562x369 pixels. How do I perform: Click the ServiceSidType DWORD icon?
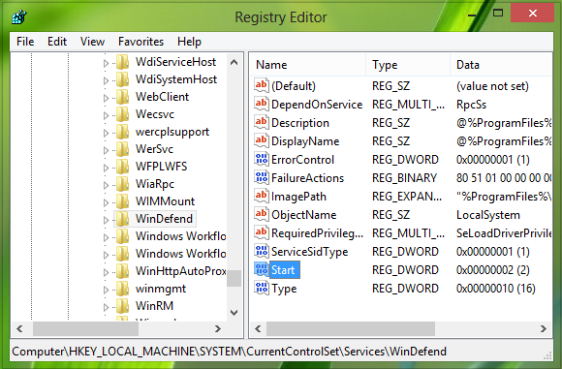tap(262, 252)
